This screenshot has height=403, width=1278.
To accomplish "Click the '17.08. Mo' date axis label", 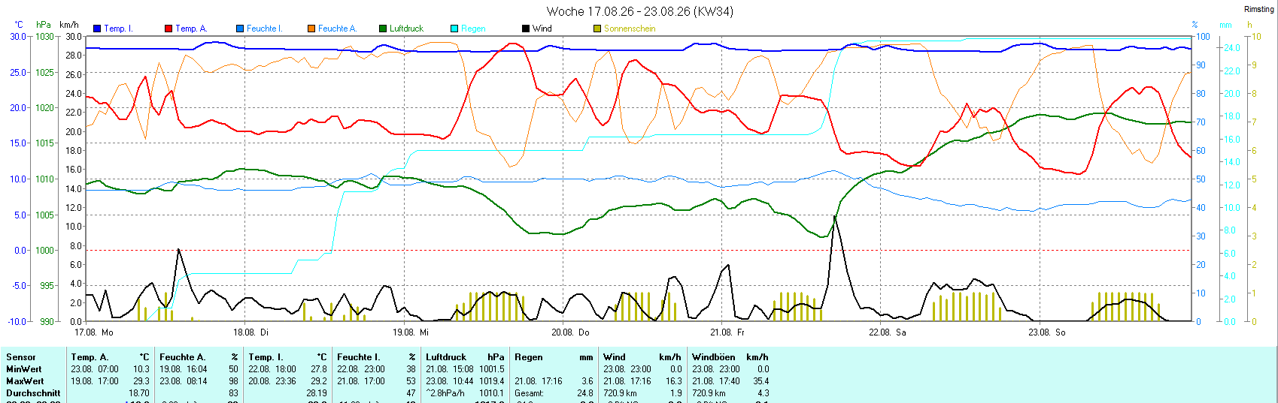I will point(94,332).
